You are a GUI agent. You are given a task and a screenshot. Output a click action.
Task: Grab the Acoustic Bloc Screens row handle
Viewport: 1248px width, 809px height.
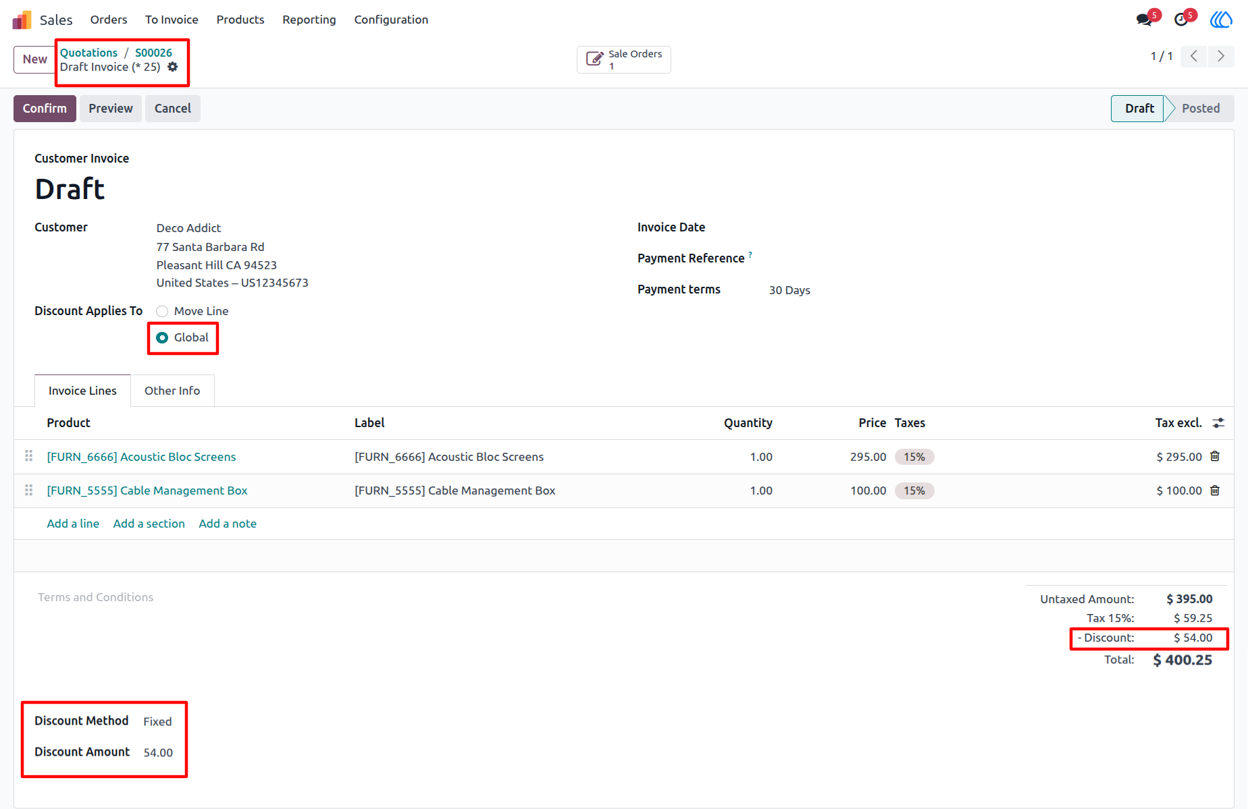pos(28,456)
